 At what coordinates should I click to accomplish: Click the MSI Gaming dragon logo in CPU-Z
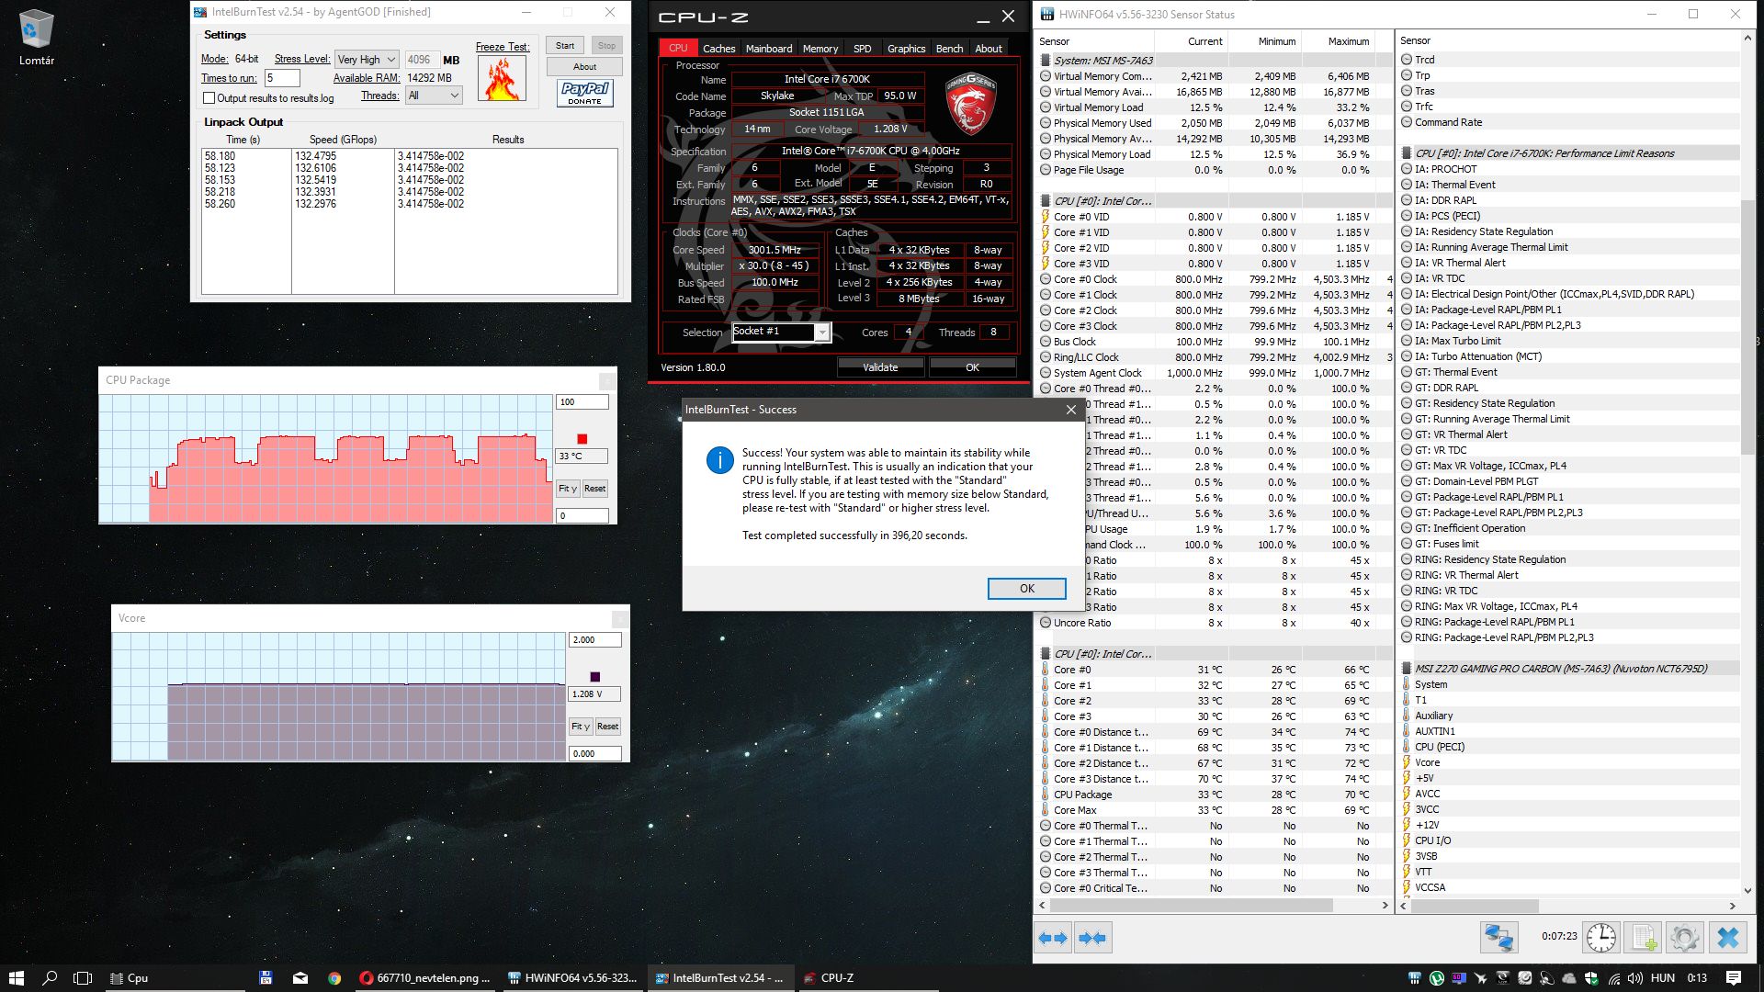click(x=970, y=104)
